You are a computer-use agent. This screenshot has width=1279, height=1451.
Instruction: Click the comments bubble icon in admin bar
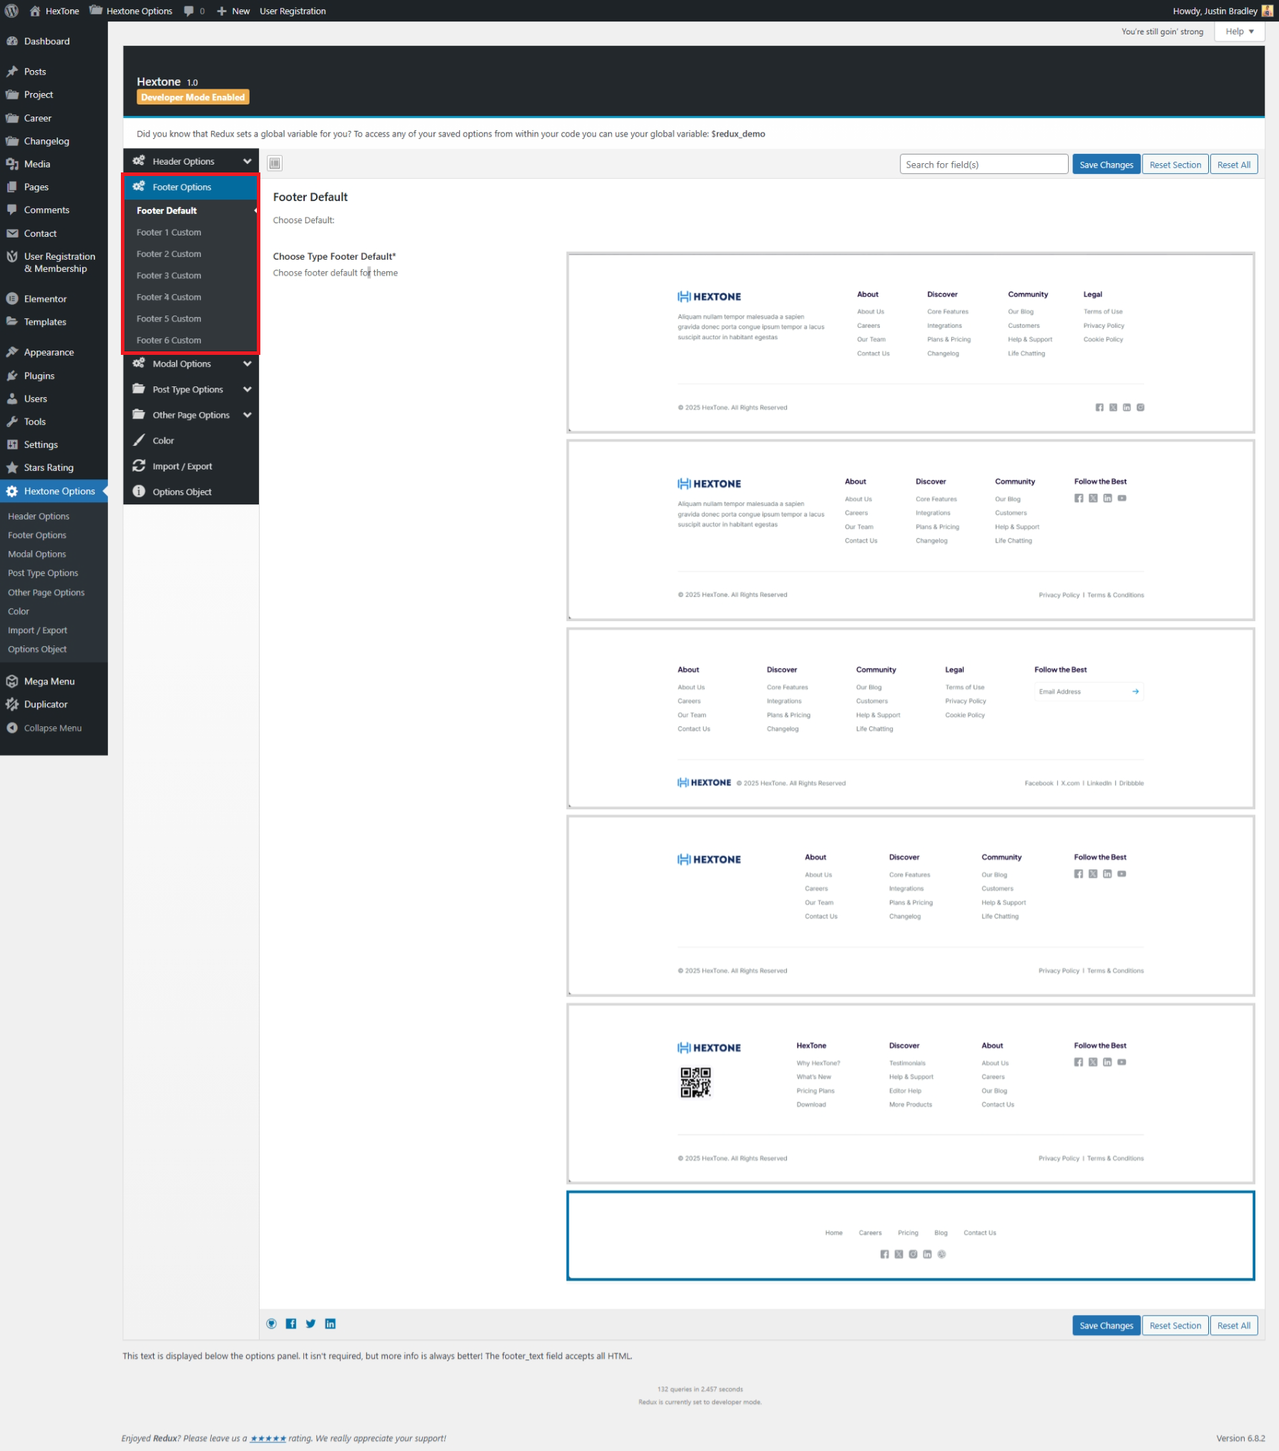[x=189, y=11]
